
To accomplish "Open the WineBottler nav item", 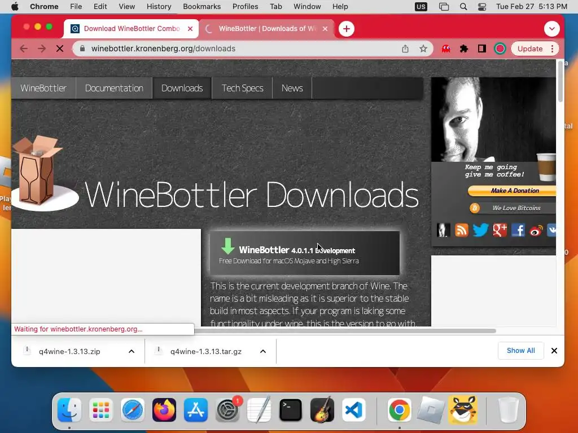I will point(43,88).
